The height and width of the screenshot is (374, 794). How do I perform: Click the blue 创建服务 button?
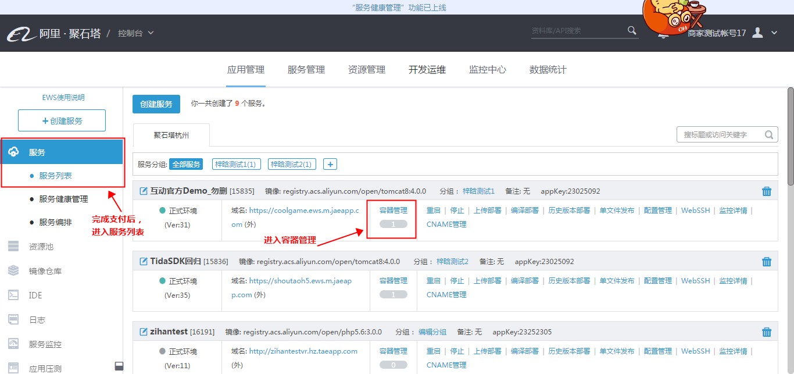click(x=156, y=104)
